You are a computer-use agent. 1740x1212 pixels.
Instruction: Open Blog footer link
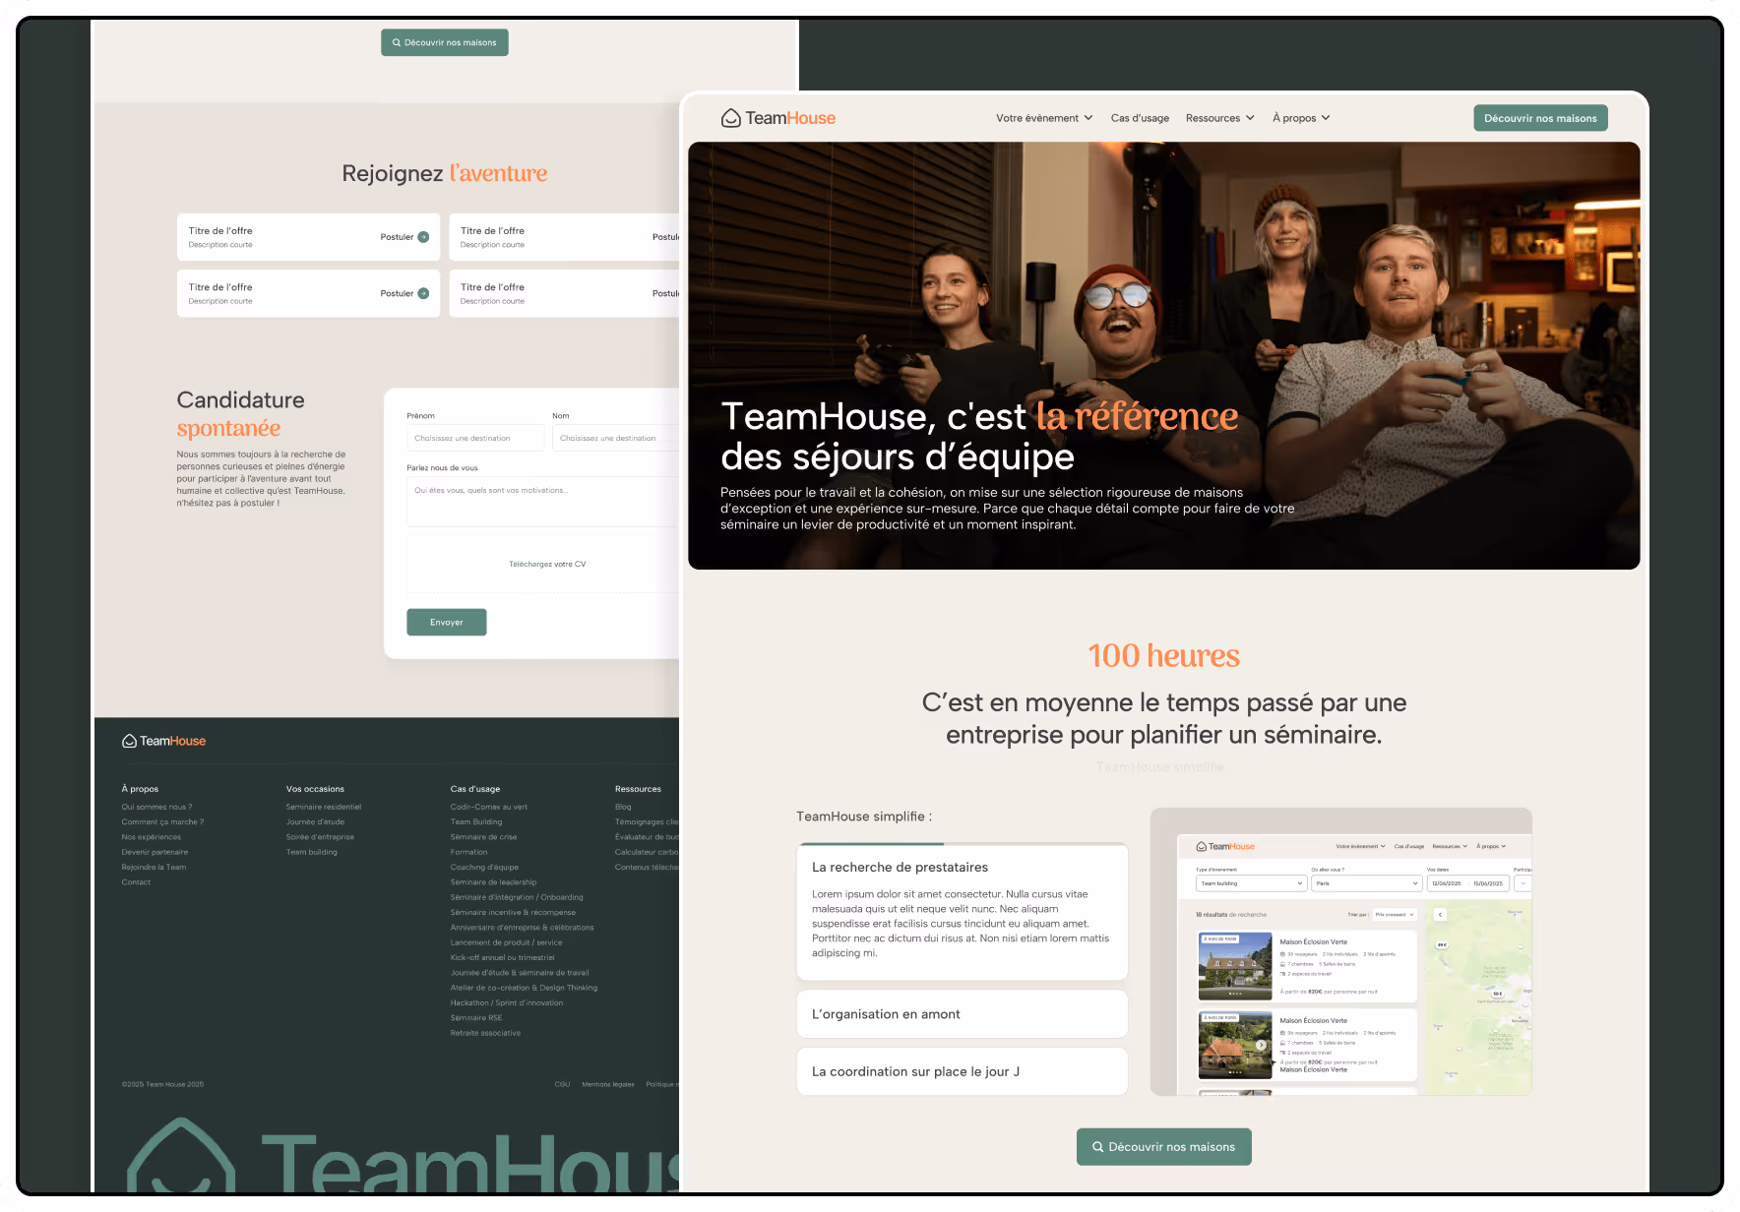pyautogui.click(x=624, y=807)
